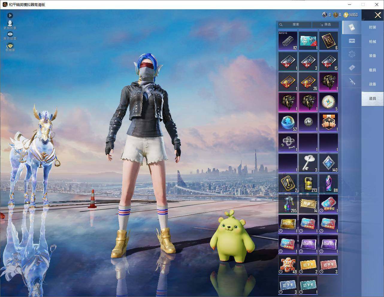Select the teal 搭子卡 with count 1

[308, 285]
